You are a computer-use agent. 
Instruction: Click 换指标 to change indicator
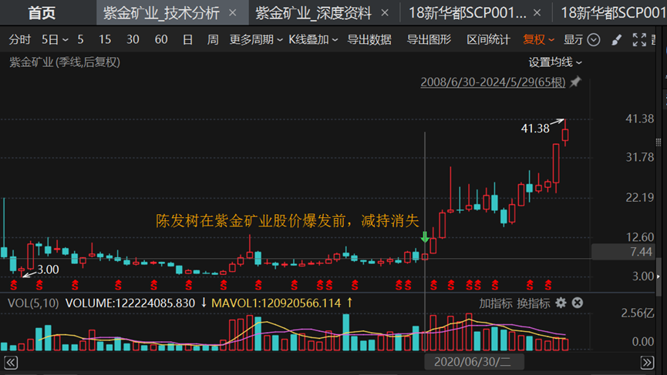pos(534,303)
